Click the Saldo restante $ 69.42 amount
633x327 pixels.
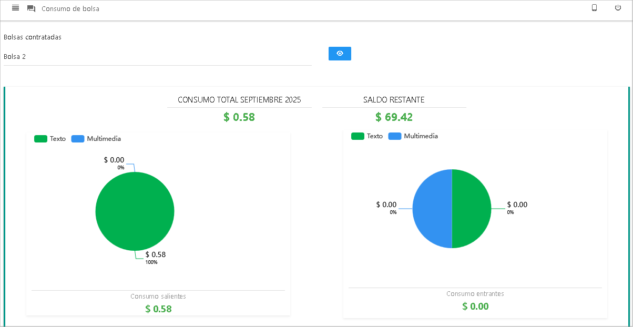pos(394,117)
